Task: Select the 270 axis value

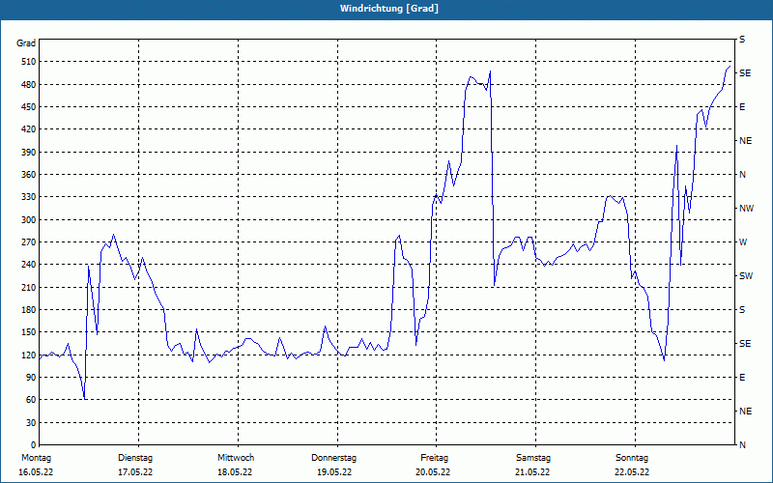Action: pyautogui.click(x=29, y=242)
